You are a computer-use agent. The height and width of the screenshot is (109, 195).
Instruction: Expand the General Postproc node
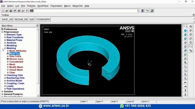tap(2, 94)
